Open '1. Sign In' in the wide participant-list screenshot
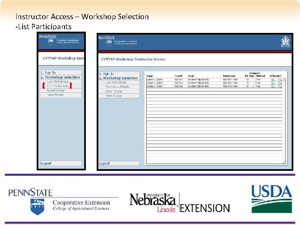The width and height of the screenshot is (300, 225). [x=106, y=74]
